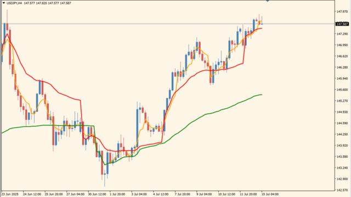The image size is (351, 197).
Task: Click the USDJPY,H4 chart title text
Action: [x=14, y=3]
